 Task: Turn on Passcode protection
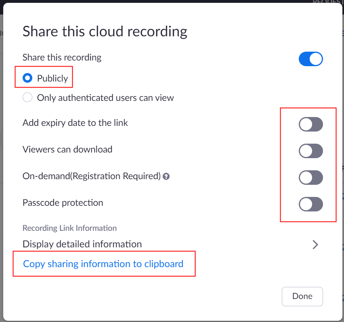point(310,204)
